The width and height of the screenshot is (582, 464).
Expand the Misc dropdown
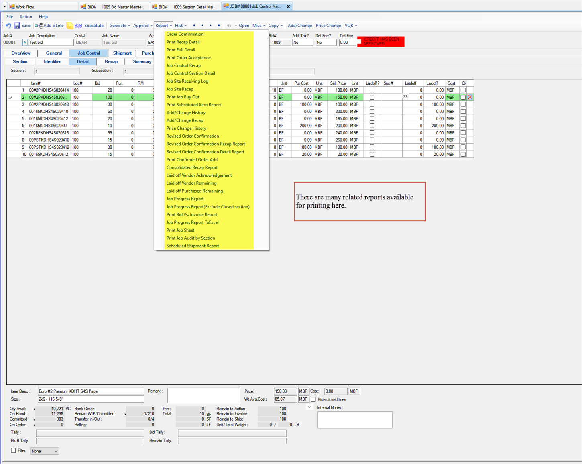258,25
